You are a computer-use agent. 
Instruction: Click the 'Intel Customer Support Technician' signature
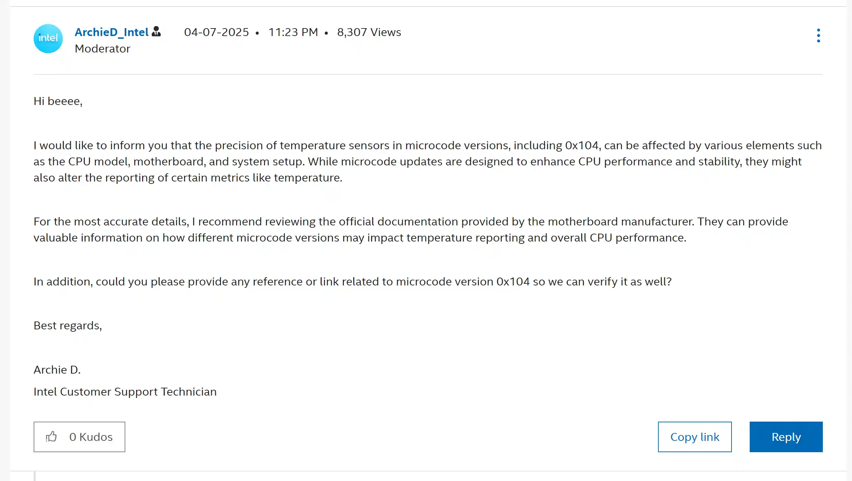125,391
